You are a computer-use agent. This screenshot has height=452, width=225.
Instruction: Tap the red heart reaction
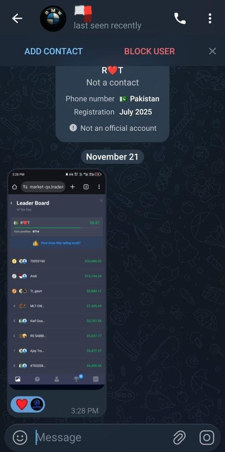coord(22,404)
